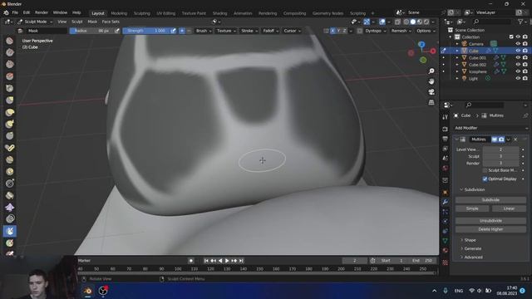
Task: Open the Stroke dropdown
Action: click(x=249, y=31)
